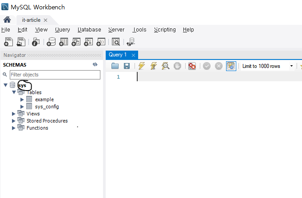Refresh the SCHEMAS list

[x=95, y=64]
